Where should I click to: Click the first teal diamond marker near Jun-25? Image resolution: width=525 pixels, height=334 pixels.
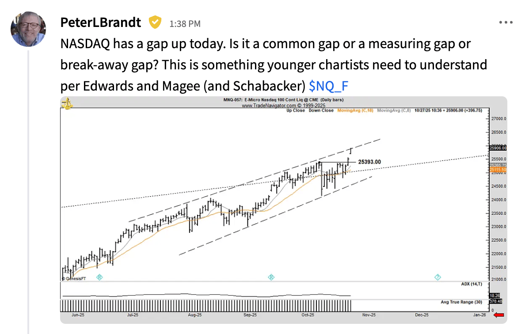pos(99,277)
